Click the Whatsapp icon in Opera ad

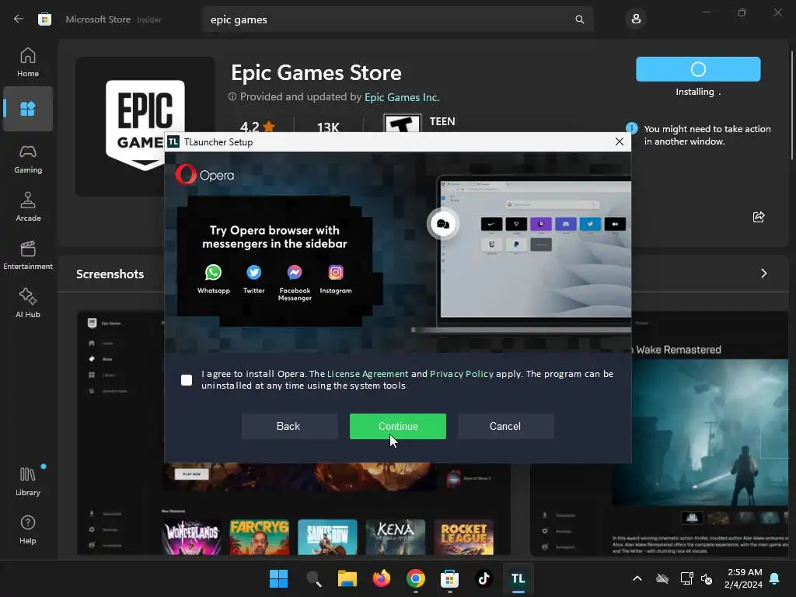tap(213, 273)
